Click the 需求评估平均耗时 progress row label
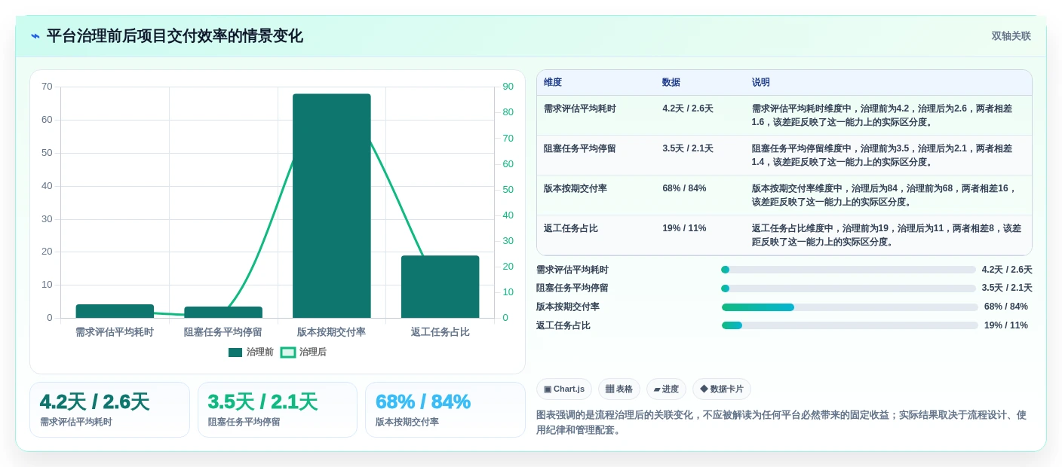 click(x=572, y=270)
